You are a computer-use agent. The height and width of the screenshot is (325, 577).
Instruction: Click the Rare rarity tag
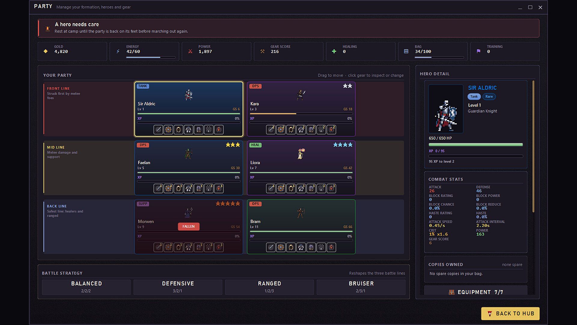pyautogui.click(x=489, y=97)
